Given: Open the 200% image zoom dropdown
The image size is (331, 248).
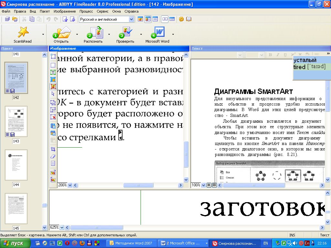Looking at the screenshot, I should click(70, 185).
